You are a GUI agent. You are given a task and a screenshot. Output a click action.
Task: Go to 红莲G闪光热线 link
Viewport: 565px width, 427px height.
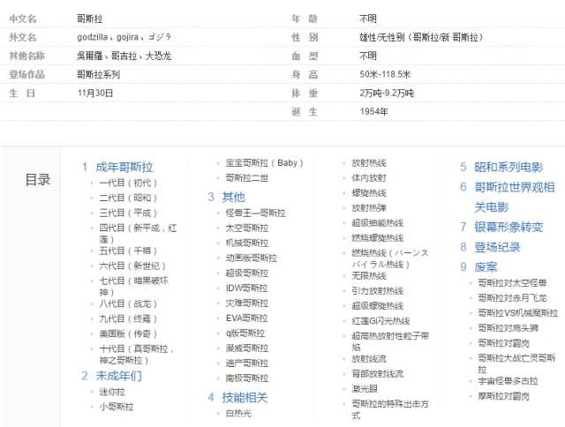click(x=380, y=321)
